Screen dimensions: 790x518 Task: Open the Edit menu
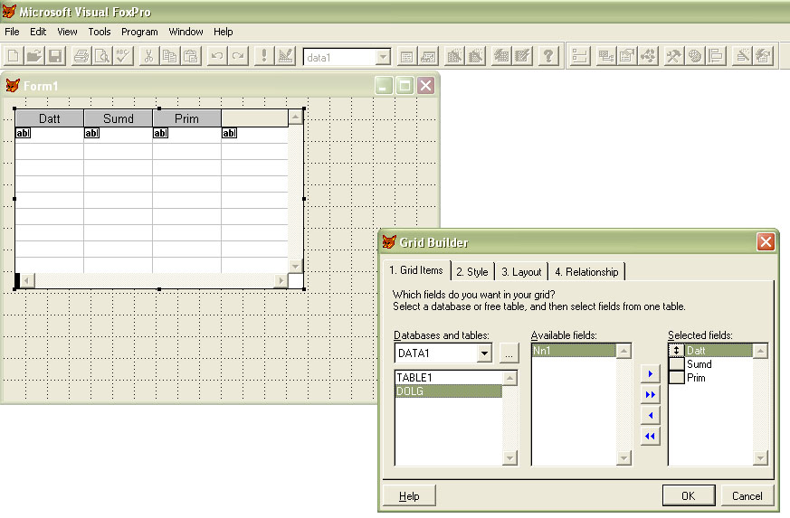(38, 32)
